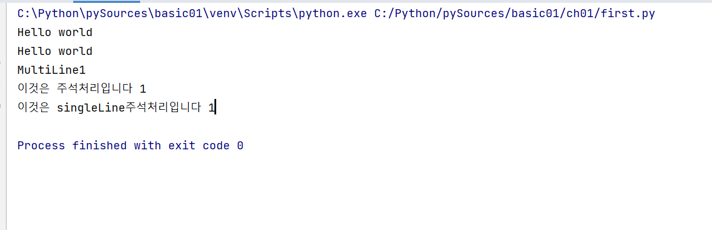Click the word world in the first output line

tap(75, 33)
